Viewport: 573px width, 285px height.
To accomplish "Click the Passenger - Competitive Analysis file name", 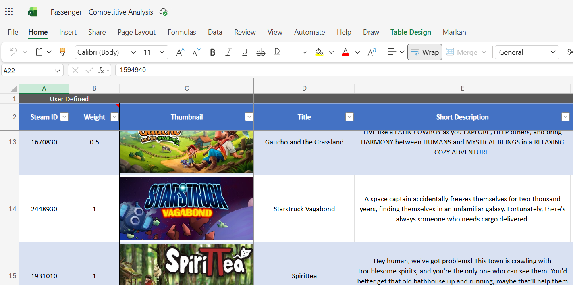I will (102, 12).
